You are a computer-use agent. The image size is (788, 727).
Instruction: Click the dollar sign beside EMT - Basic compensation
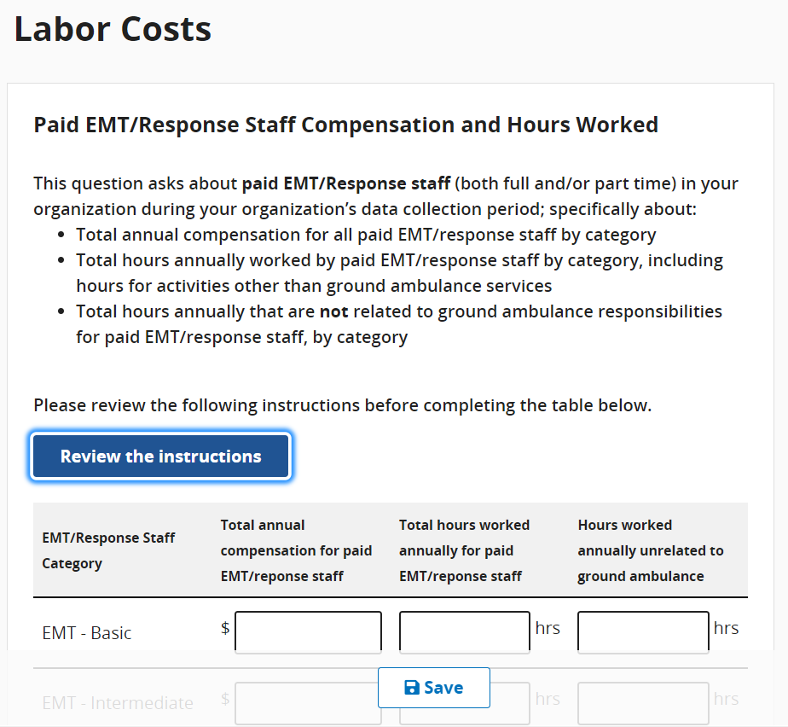225,628
